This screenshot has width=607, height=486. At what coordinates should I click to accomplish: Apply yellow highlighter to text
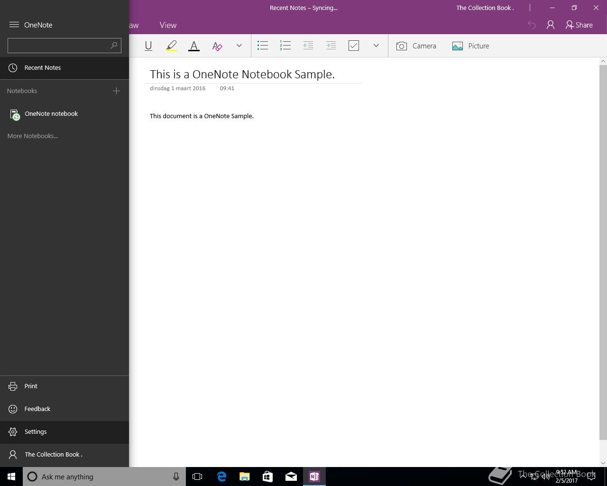click(171, 46)
